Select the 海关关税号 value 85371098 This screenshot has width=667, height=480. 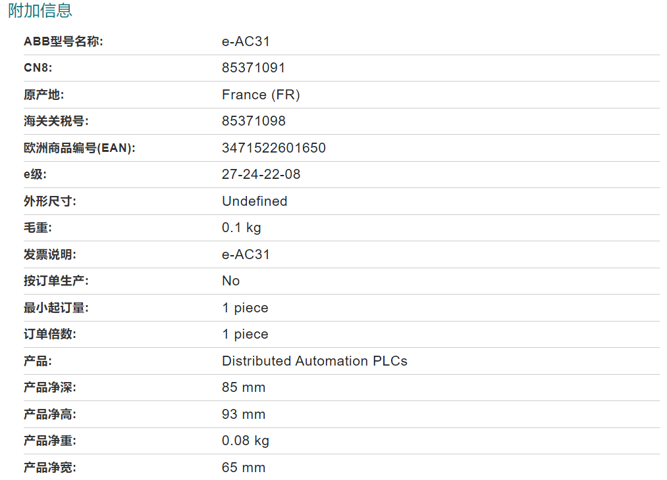click(253, 121)
